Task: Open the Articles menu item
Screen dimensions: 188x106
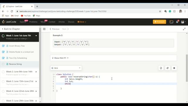Action: coord(62,22)
